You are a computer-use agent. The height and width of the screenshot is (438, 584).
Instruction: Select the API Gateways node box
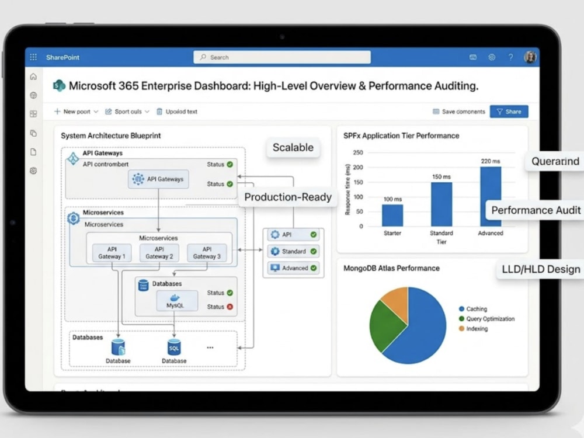(158, 179)
